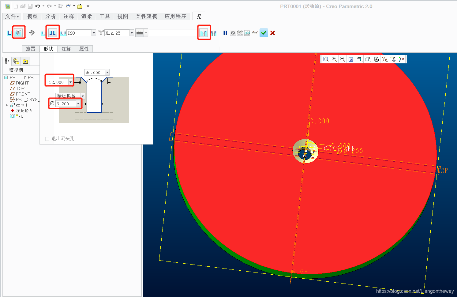The height and width of the screenshot is (297, 457).
Task: Toggle the countersink option button
Action: (204, 33)
